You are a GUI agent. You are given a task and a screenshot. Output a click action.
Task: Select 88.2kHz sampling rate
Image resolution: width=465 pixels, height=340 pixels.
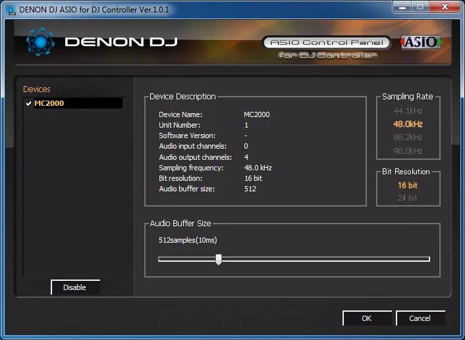tap(408, 137)
